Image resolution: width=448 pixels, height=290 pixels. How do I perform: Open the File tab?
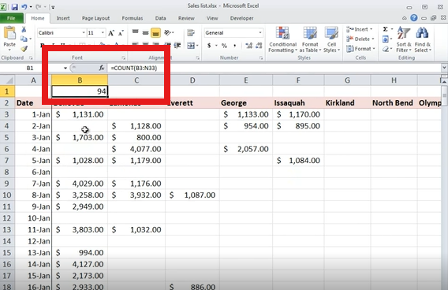pos(11,18)
